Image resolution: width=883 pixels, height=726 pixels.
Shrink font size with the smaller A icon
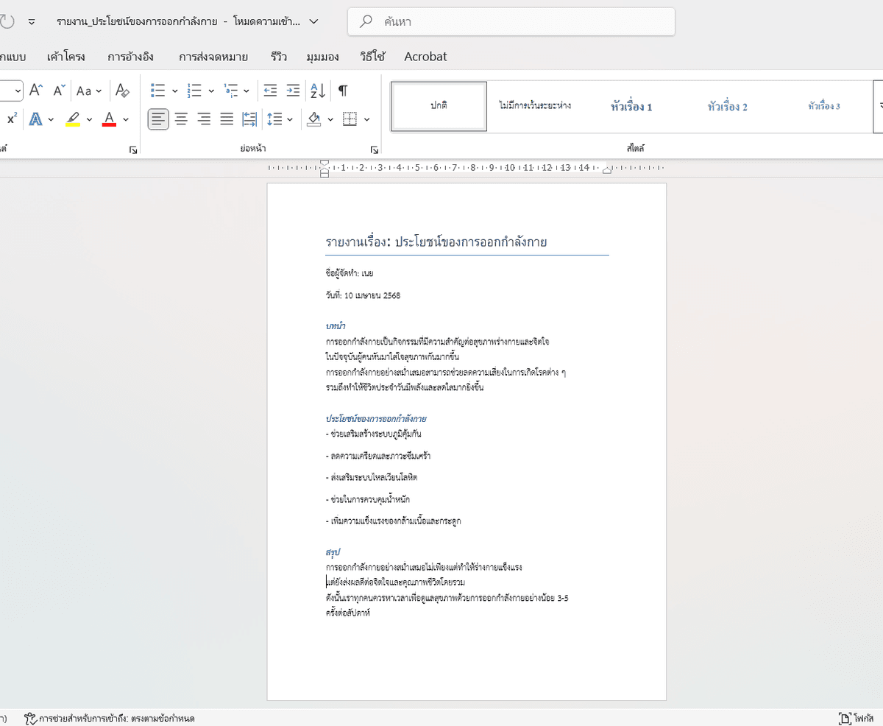point(60,91)
